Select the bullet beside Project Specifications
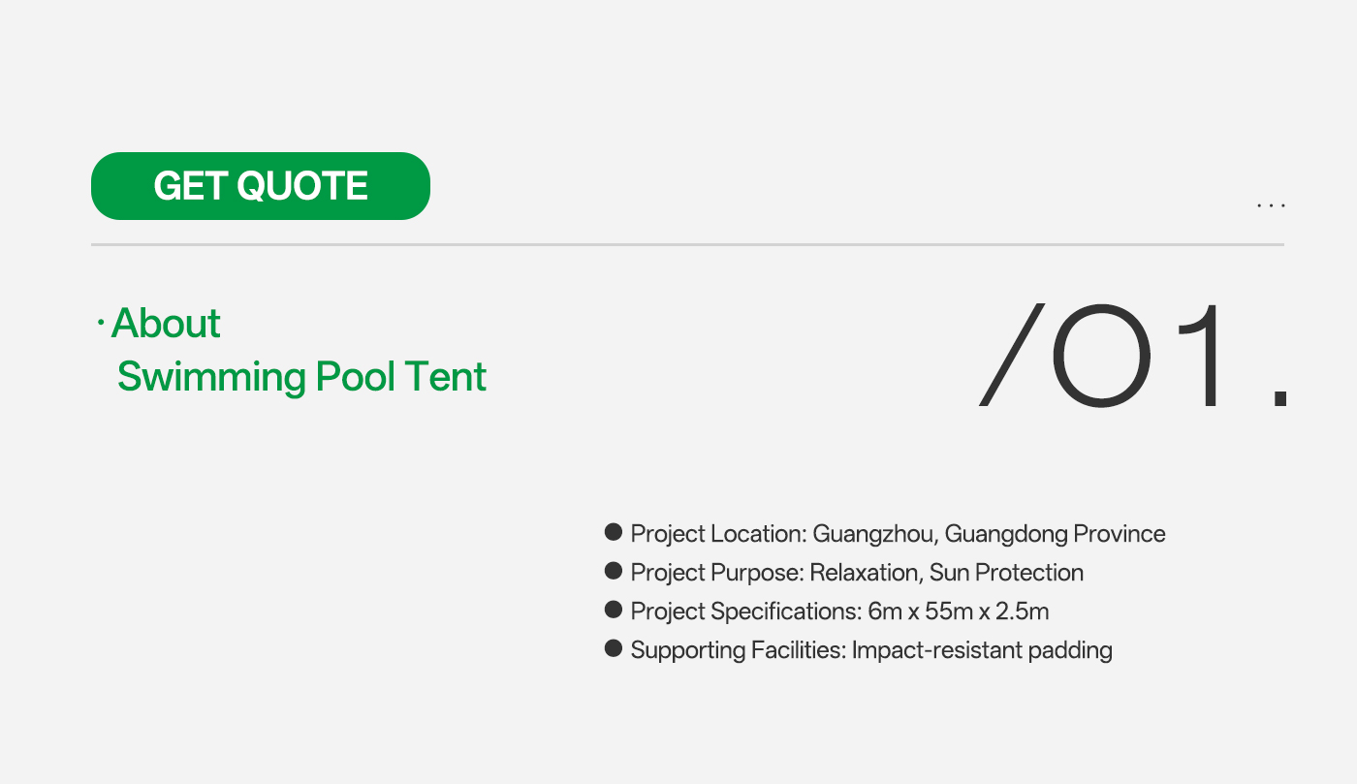1357x784 pixels. tap(613, 610)
